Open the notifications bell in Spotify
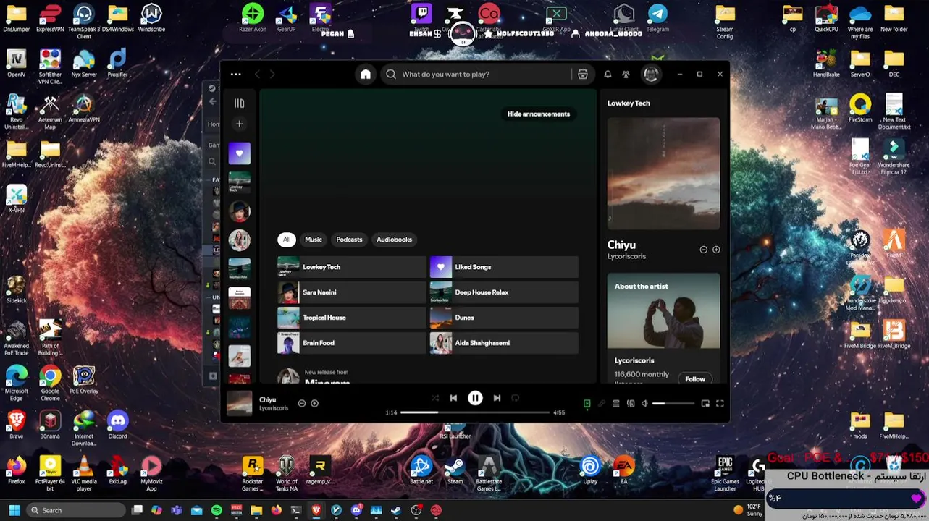This screenshot has width=929, height=521. (x=608, y=74)
